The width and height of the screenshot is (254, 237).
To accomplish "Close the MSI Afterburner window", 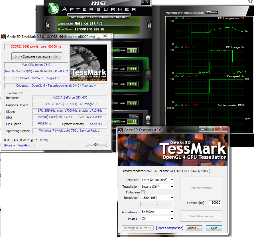I will point(148,3).
